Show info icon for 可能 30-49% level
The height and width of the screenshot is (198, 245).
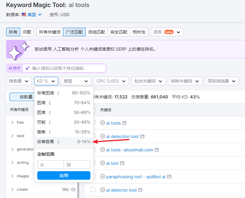tap(50, 122)
